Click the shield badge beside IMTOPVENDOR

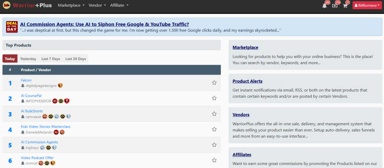pyautogui.click(x=66, y=101)
